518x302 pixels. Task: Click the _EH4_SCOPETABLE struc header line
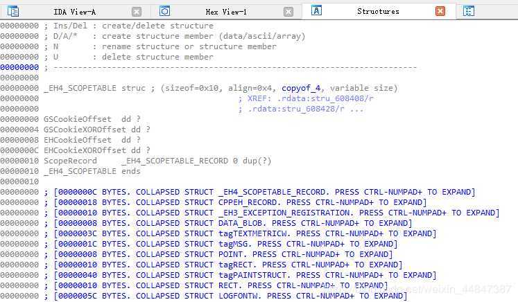pos(221,88)
